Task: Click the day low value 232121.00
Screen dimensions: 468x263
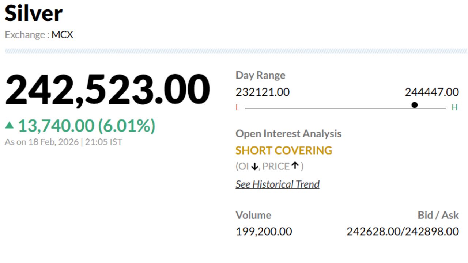Action: click(263, 92)
